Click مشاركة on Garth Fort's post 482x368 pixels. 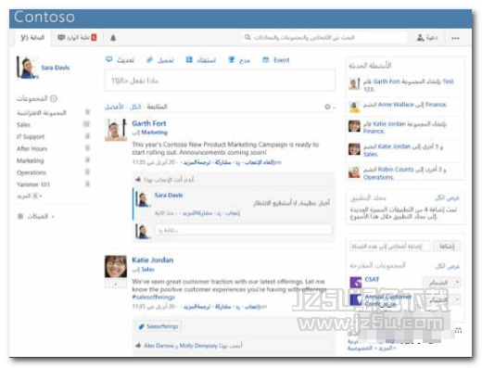pyautogui.click(x=223, y=162)
